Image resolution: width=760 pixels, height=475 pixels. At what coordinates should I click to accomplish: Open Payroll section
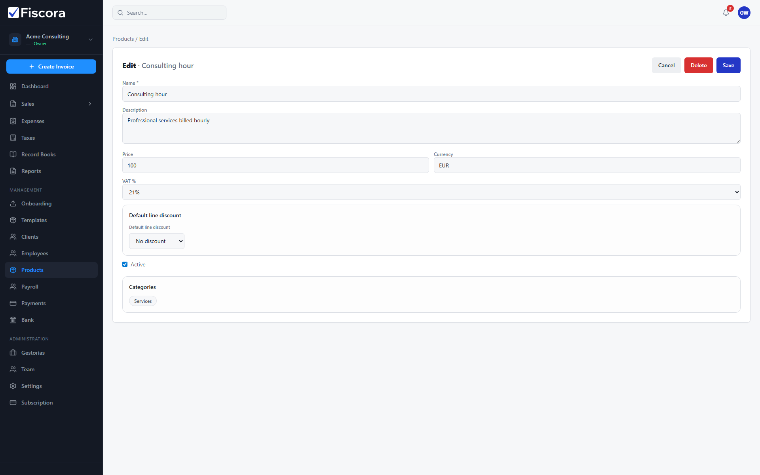(51, 287)
